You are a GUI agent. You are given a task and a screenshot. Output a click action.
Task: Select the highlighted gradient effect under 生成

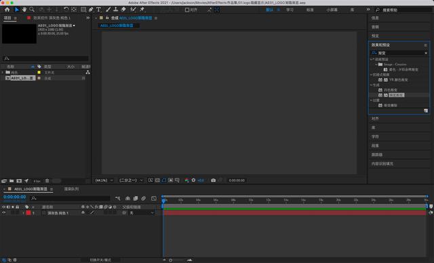[396, 95]
